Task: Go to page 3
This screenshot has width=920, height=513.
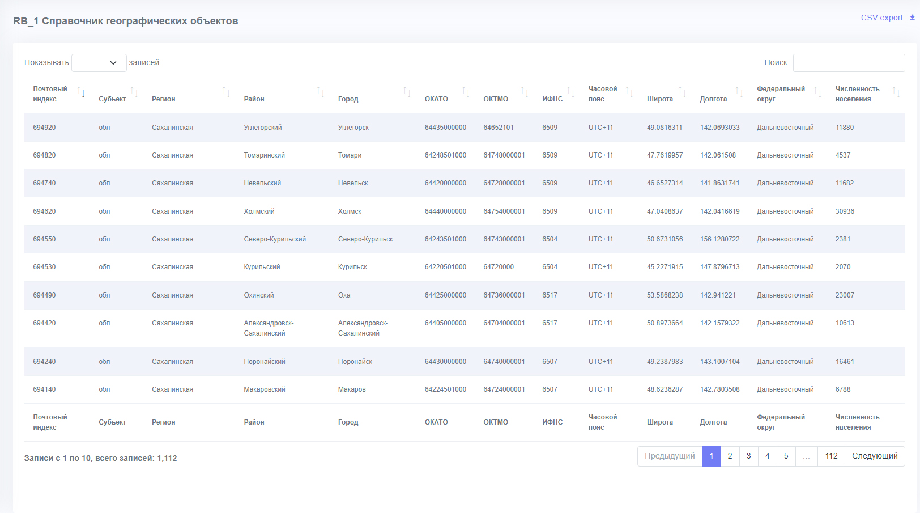Action: (x=748, y=456)
